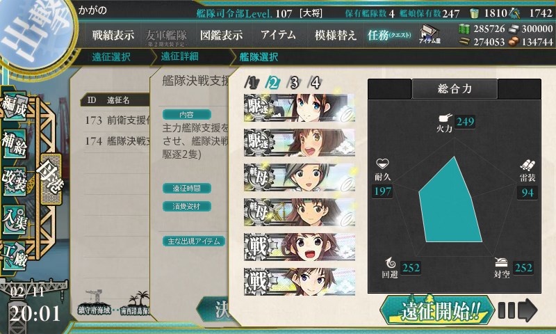Select fleet number 3 tab
The width and height of the screenshot is (556, 334).
[293, 83]
